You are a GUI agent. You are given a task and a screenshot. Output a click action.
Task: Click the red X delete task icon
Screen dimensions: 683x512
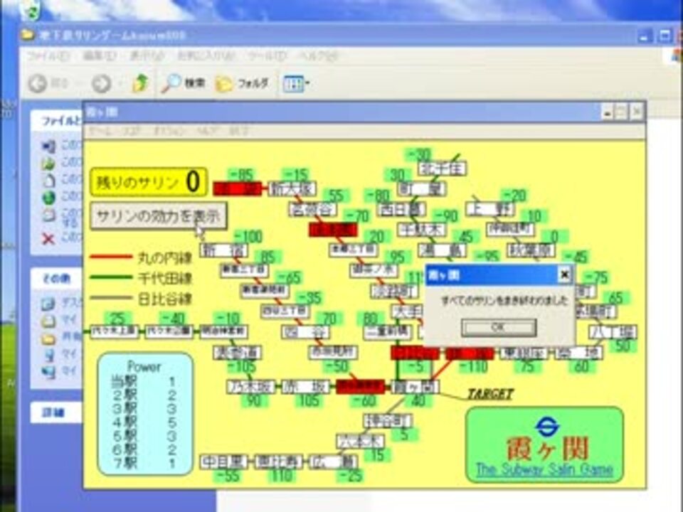[x=48, y=238]
